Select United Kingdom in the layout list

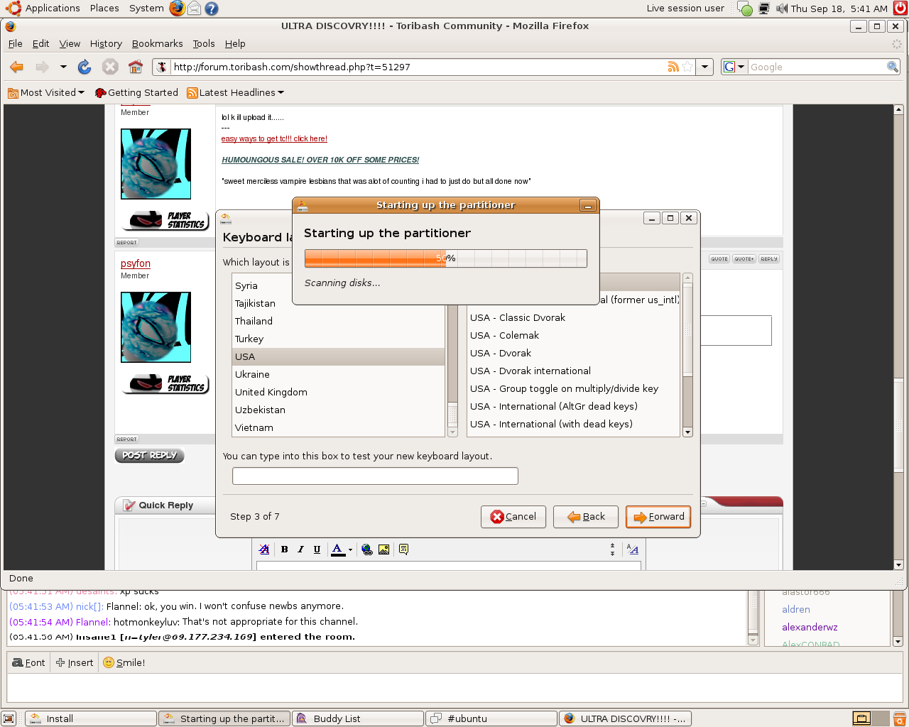(339, 392)
